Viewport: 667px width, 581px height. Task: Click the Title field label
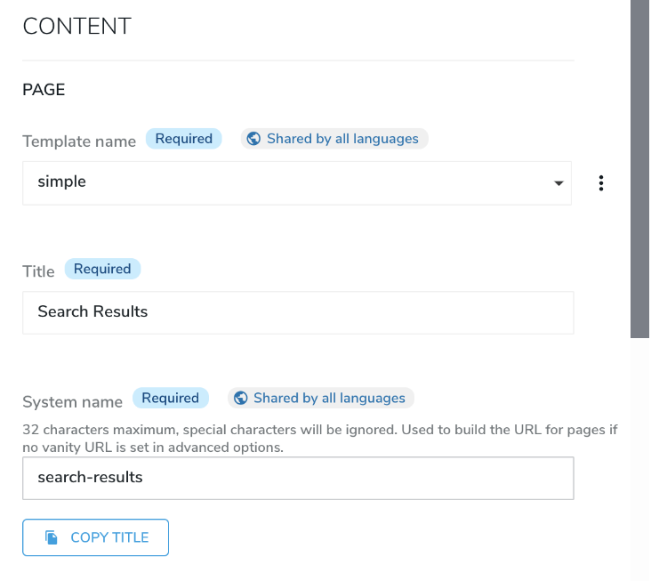click(x=38, y=271)
